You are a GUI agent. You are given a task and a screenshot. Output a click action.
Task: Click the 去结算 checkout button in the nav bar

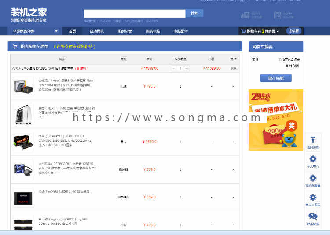click(294, 31)
